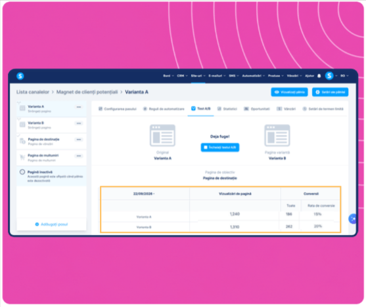Click the Original page thumbnail for Varianta A
The height and width of the screenshot is (307, 366).
click(x=162, y=135)
